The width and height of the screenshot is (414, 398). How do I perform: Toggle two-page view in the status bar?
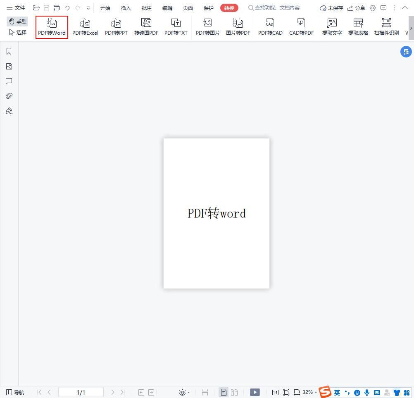pyautogui.click(x=234, y=392)
